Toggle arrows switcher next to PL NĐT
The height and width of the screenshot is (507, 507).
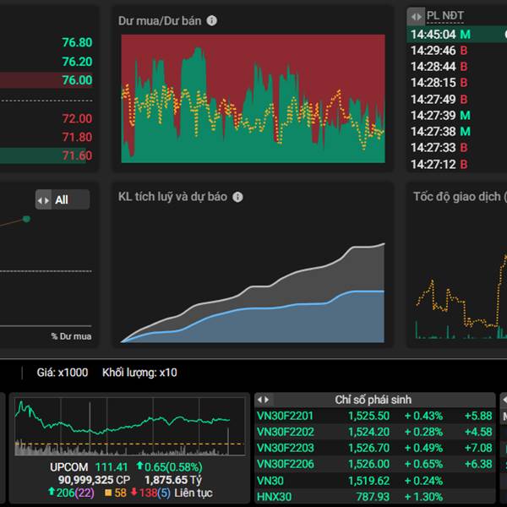(416, 16)
